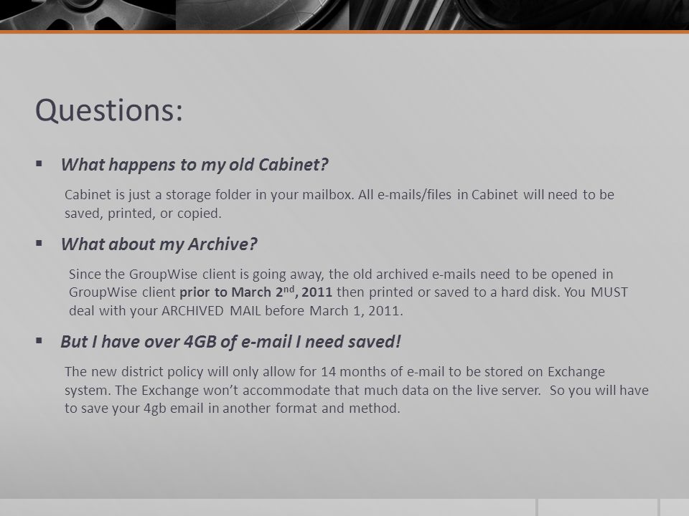This screenshot has width=689, height=516.
Task: Click the wheel rim image in the header
Action: click(x=88, y=15)
